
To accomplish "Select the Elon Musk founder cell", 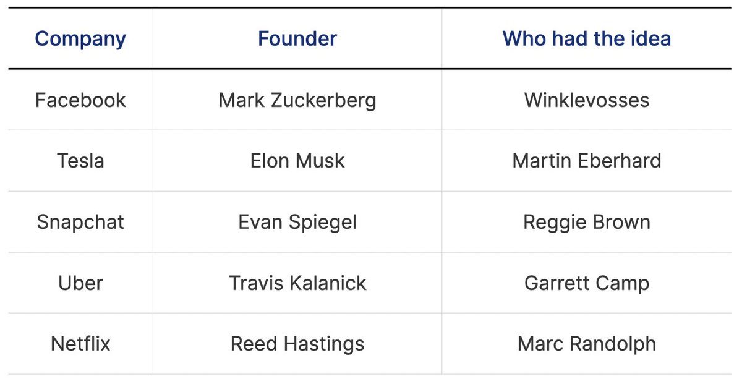I will [x=297, y=161].
